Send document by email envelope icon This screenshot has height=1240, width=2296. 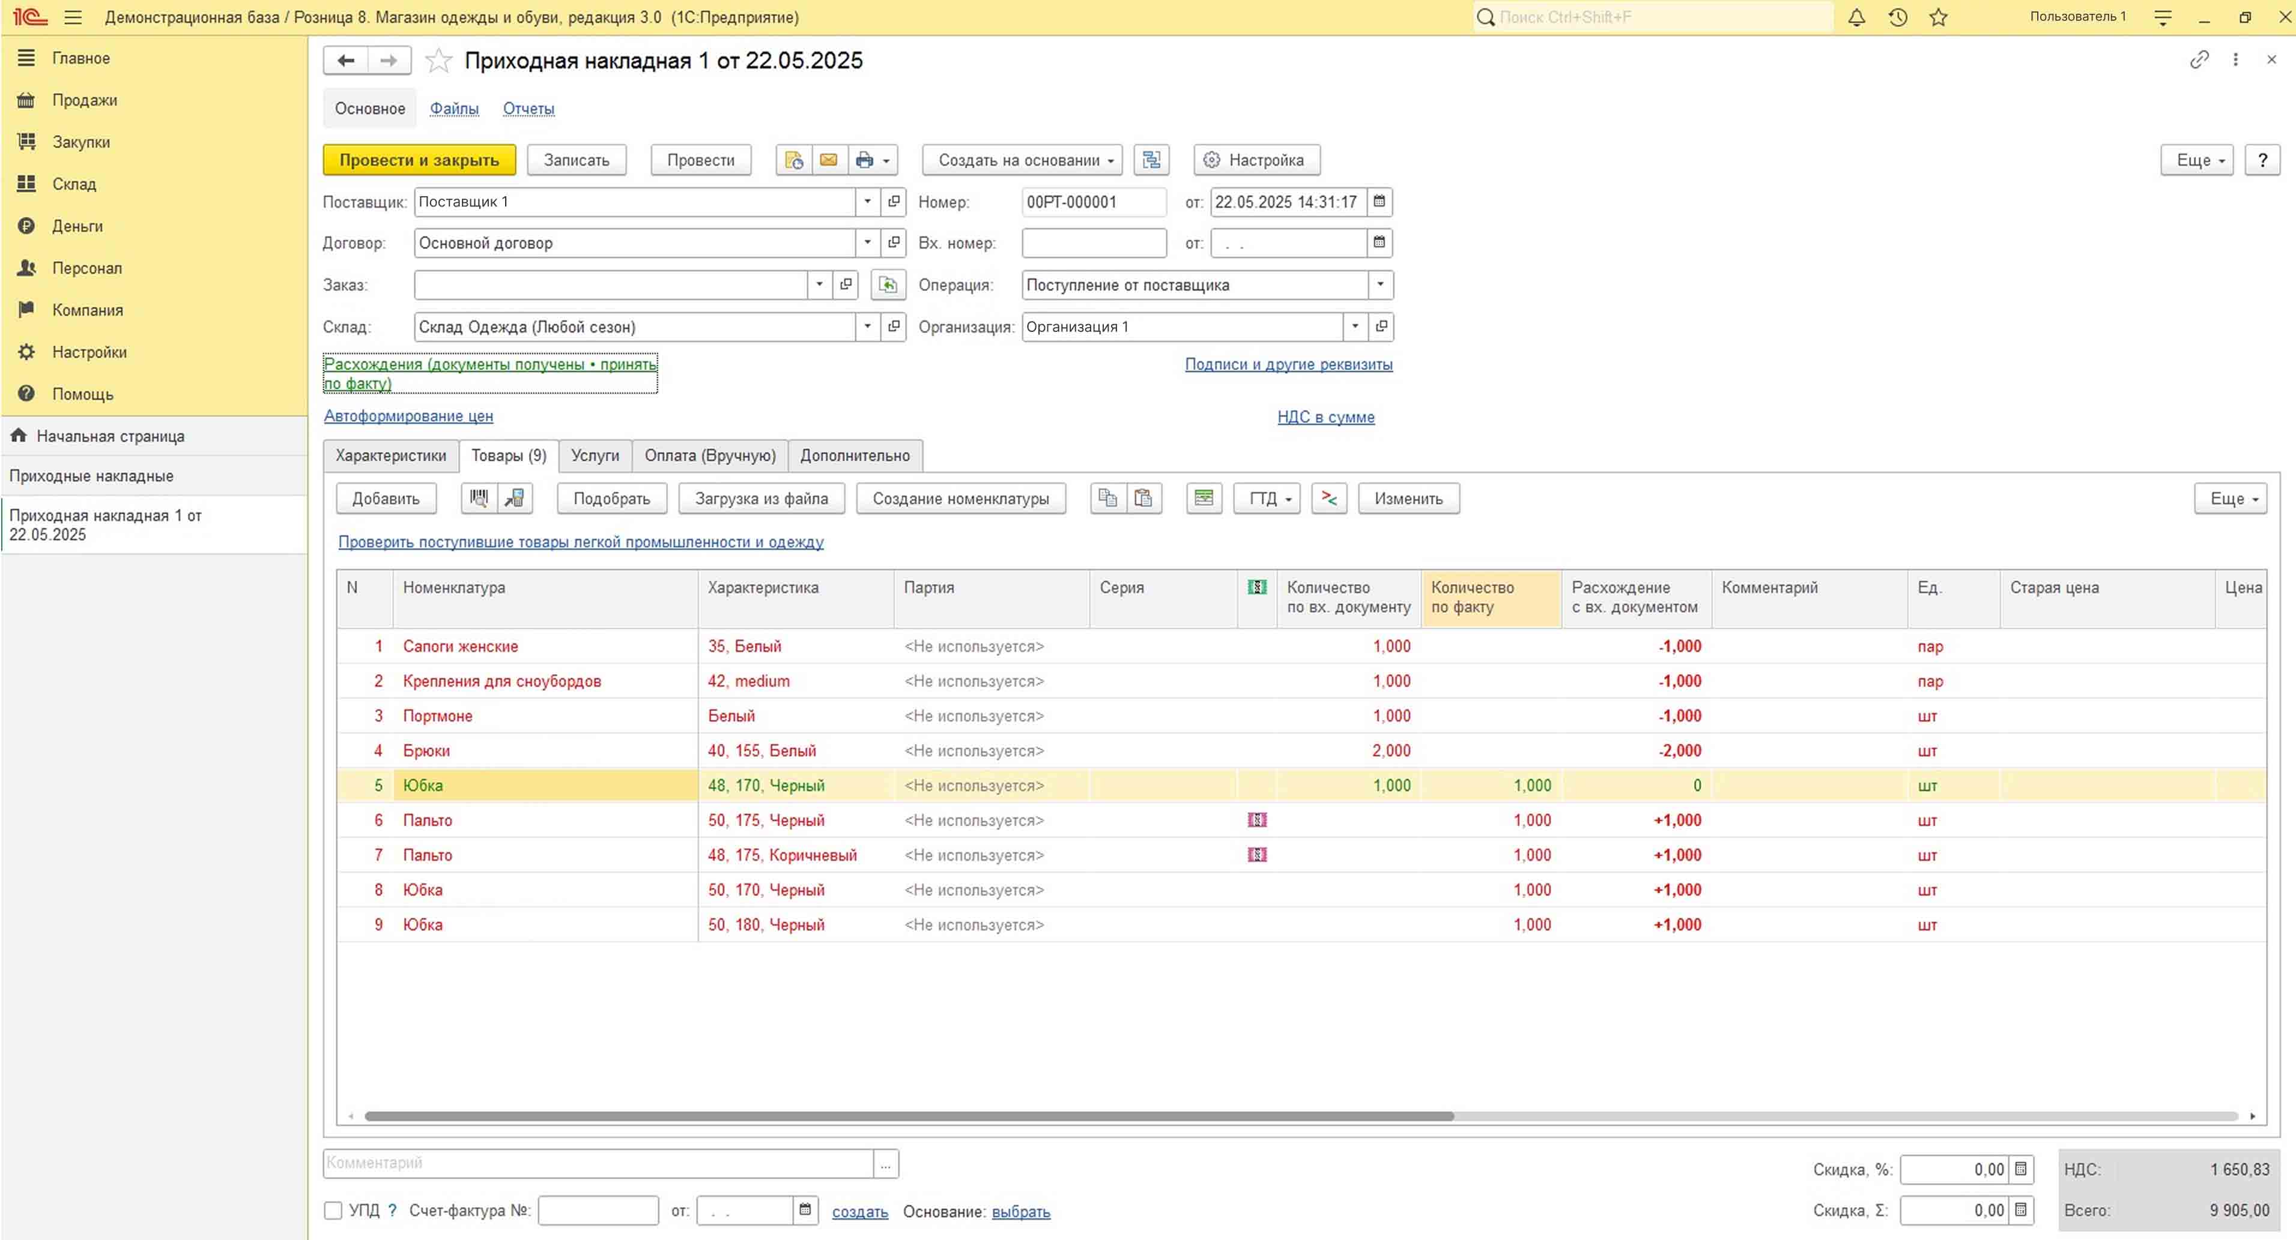[x=829, y=160]
